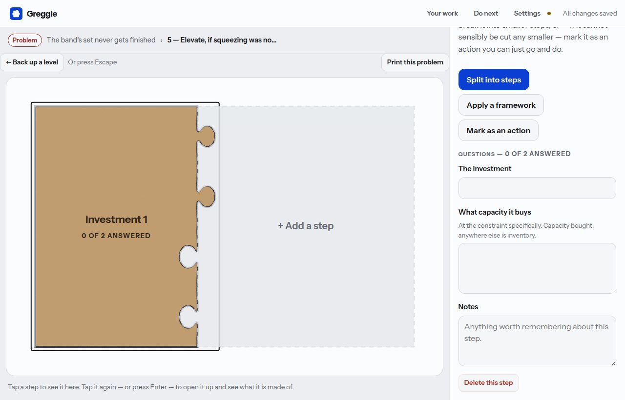Image resolution: width=625 pixels, height=400 pixels.
Task: Choose Apply a framework
Action: point(501,105)
